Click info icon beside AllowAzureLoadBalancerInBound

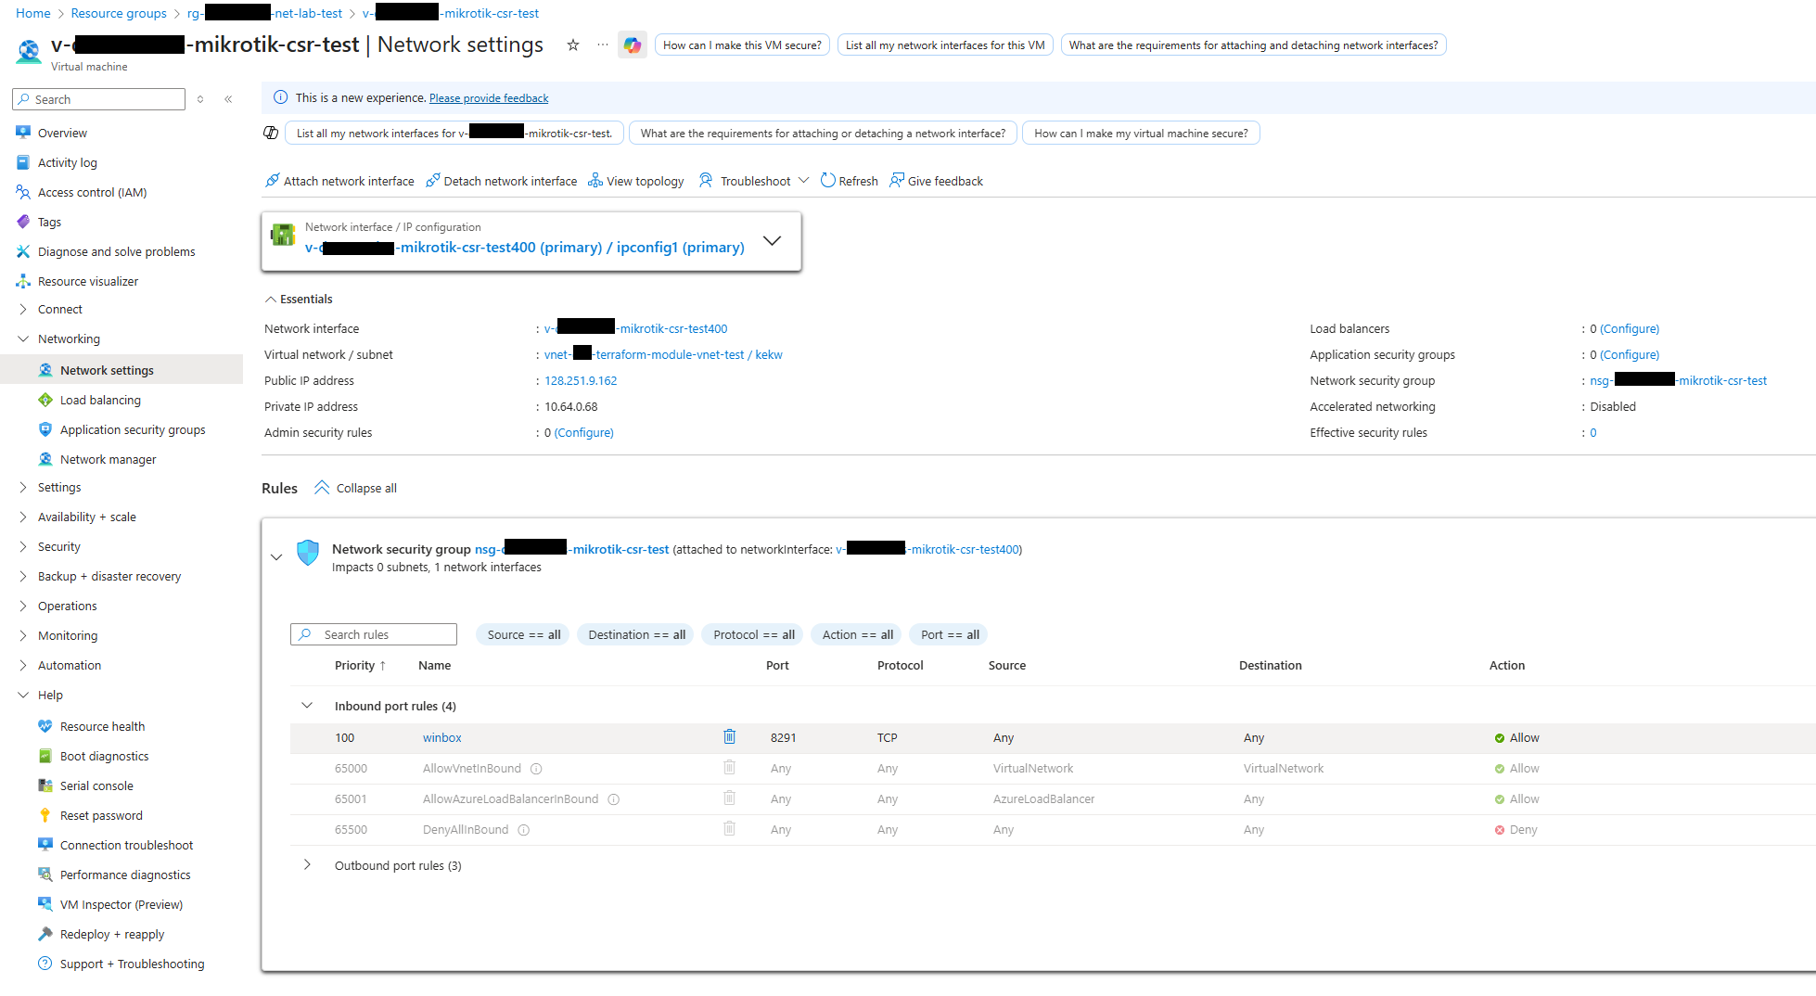tap(613, 799)
